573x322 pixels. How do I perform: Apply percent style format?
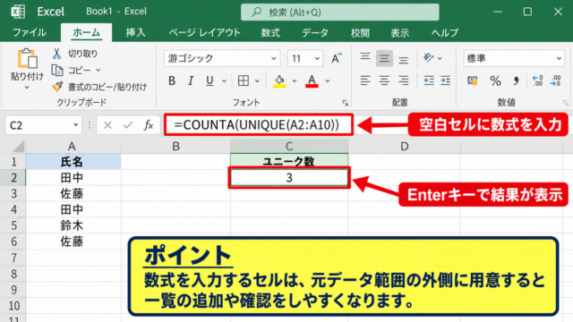click(495, 80)
